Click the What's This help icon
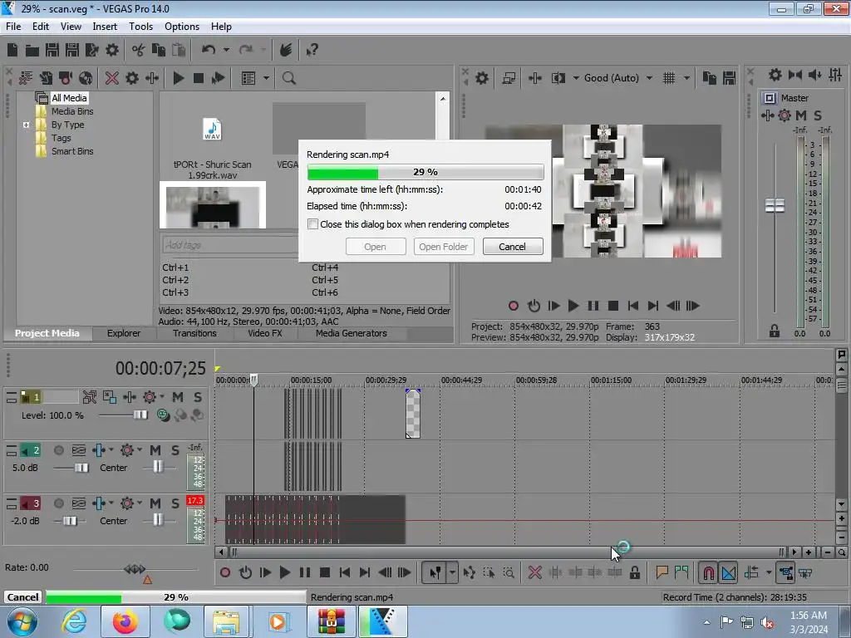The image size is (851, 638). tap(312, 51)
